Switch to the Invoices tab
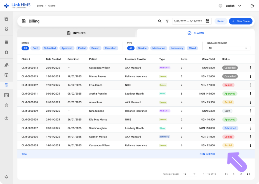 coord(76,33)
